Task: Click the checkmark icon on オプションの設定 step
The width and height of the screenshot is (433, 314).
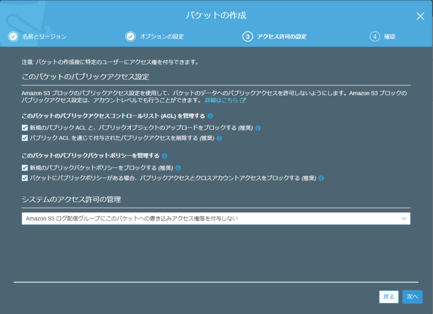Action: [130, 36]
